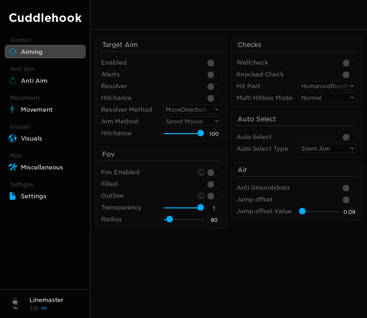
Task: Turn on the Anti Groundshots toggle
Action: (x=349, y=188)
